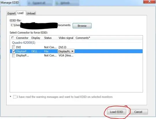The width and height of the screenshot is (156, 119).
Task: Select the Quadro K2000(1) group row
Action: (x=24, y=43)
